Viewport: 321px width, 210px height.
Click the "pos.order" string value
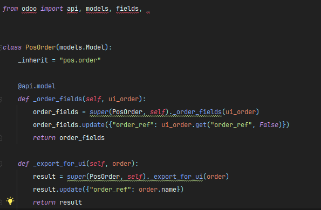pos(80,60)
